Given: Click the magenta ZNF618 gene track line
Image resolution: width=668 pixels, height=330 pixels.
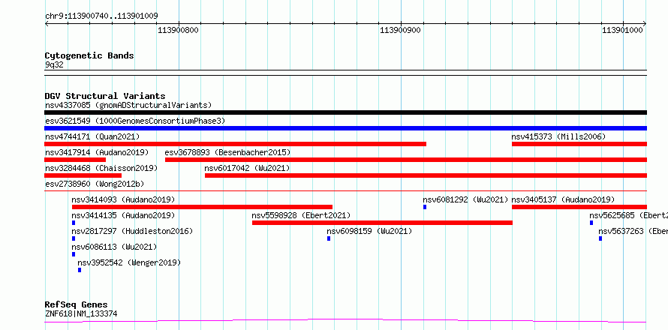Looking at the screenshot, I should click(x=345, y=321).
